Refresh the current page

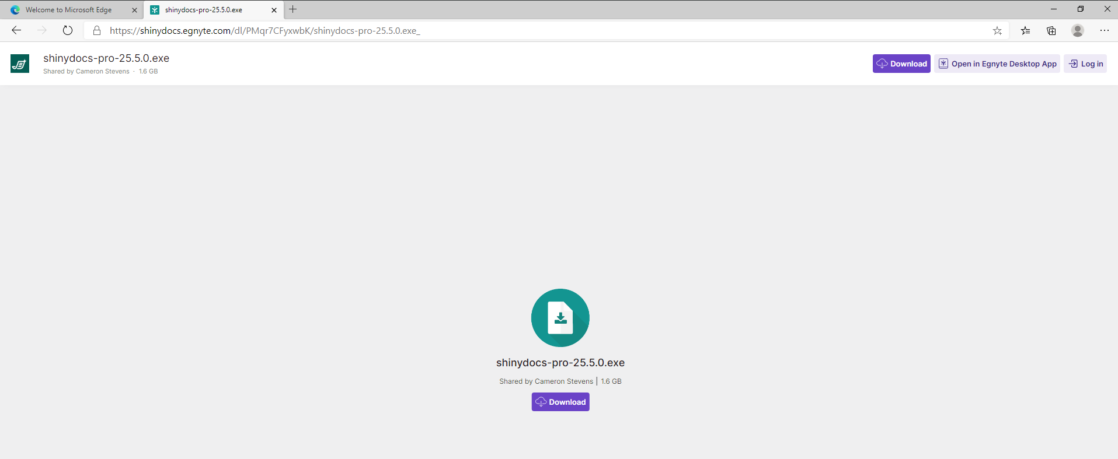coord(68,30)
